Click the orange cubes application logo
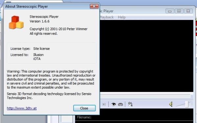The width and height of the screenshot is (197, 123). pyautogui.click(x=16, y=22)
